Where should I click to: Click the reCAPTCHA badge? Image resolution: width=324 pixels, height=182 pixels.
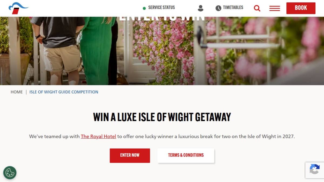coord(315,170)
